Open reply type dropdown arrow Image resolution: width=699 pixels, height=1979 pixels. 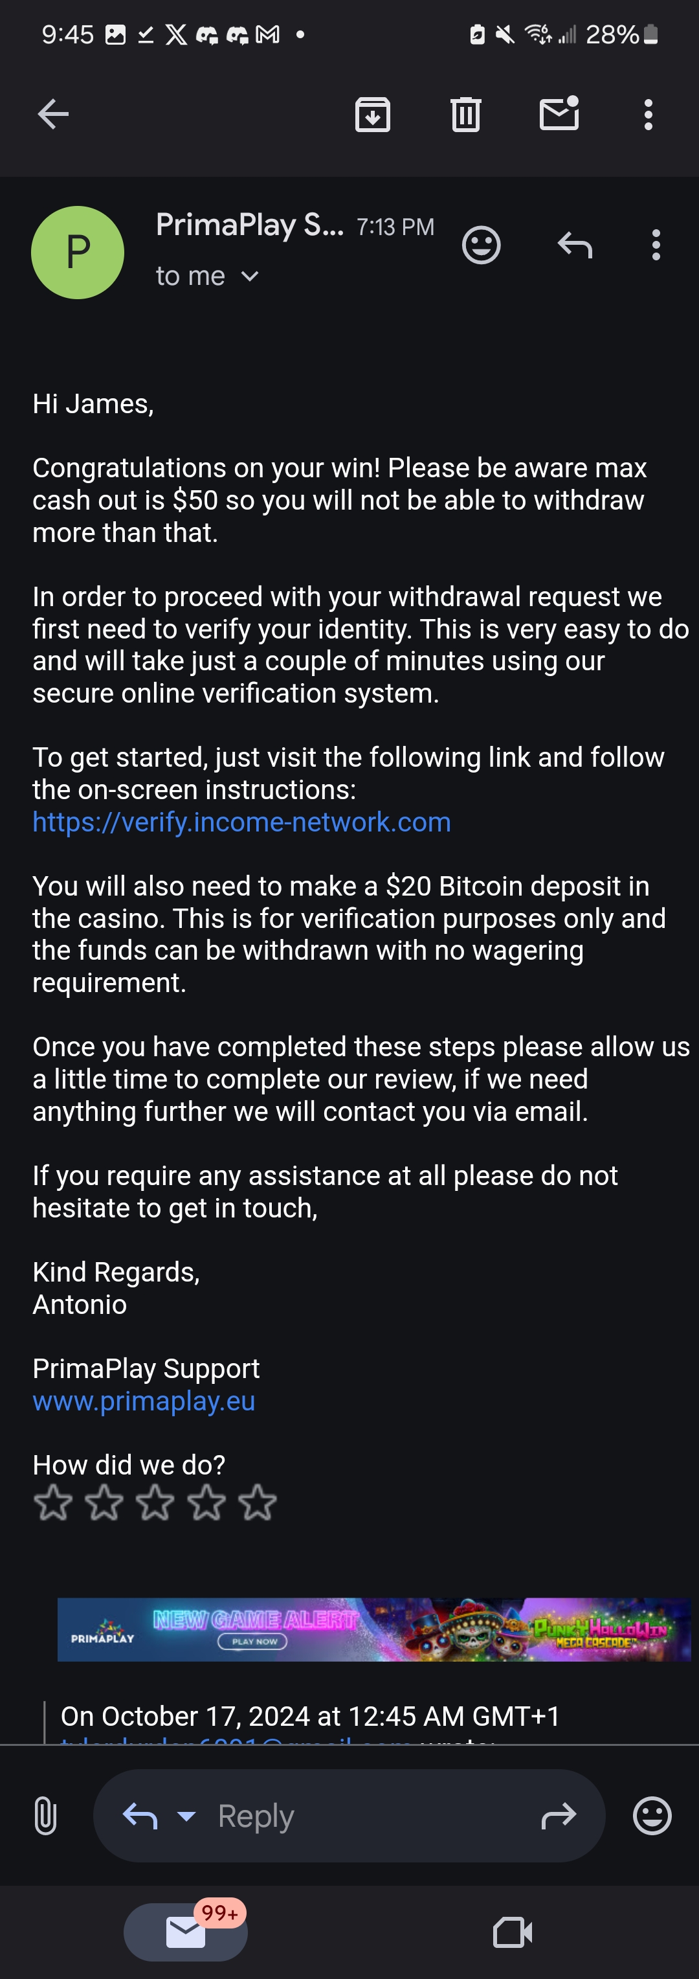(x=186, y=1816)
